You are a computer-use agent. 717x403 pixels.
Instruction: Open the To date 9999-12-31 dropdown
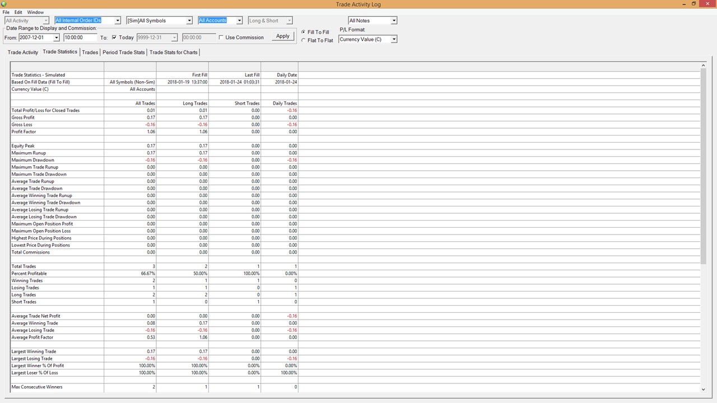pyautogui.click(x=175, y=38)
